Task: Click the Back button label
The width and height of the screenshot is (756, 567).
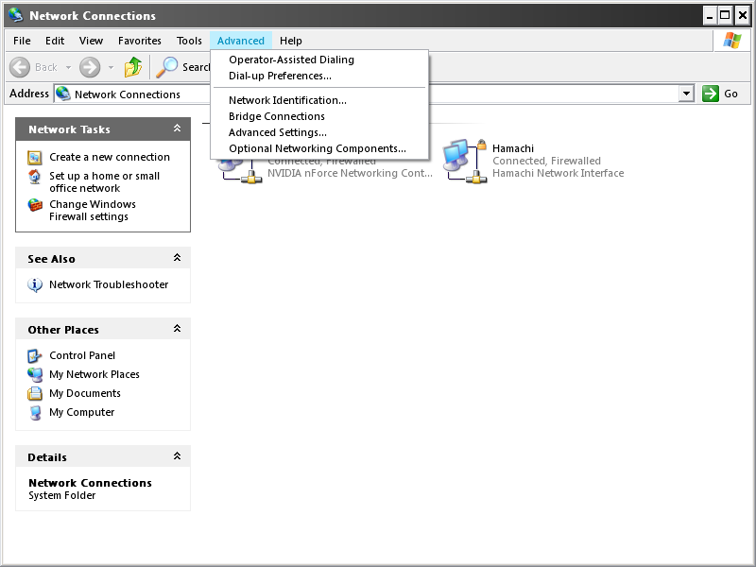Action: pos(45,67)
